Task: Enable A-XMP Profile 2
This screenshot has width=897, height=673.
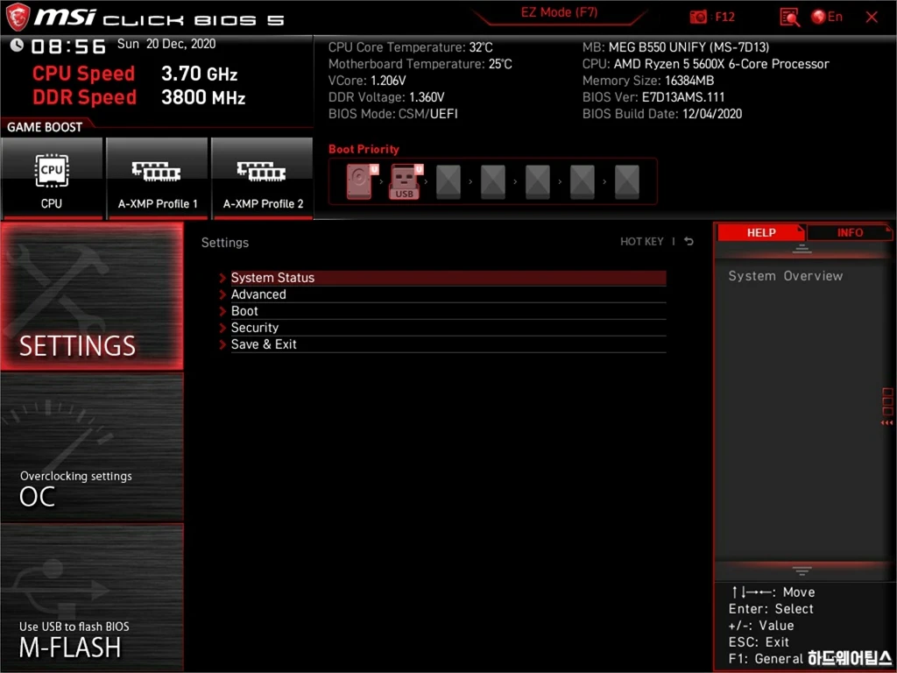Action: coord(263,179)
